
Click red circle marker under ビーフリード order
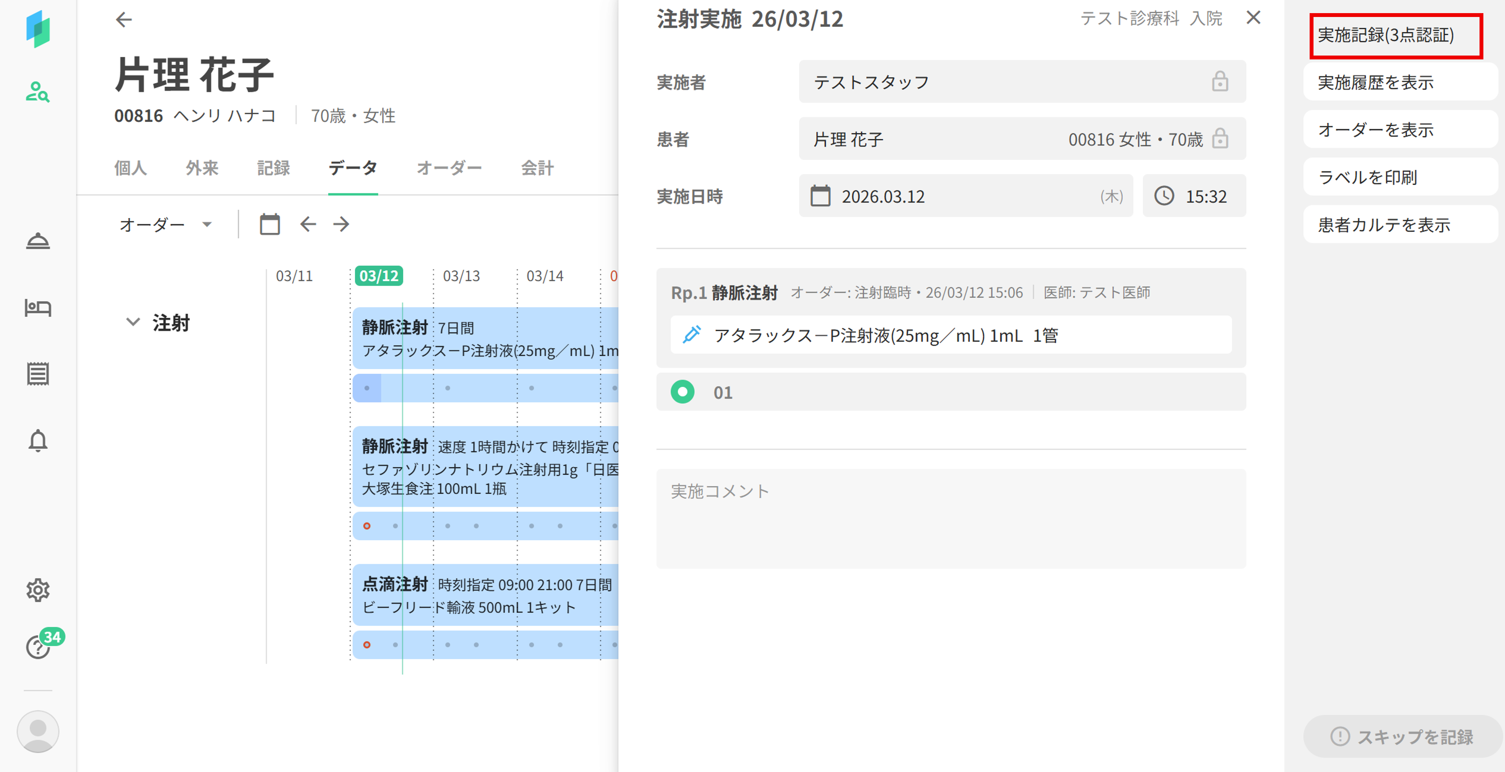(x=367, y=645)
